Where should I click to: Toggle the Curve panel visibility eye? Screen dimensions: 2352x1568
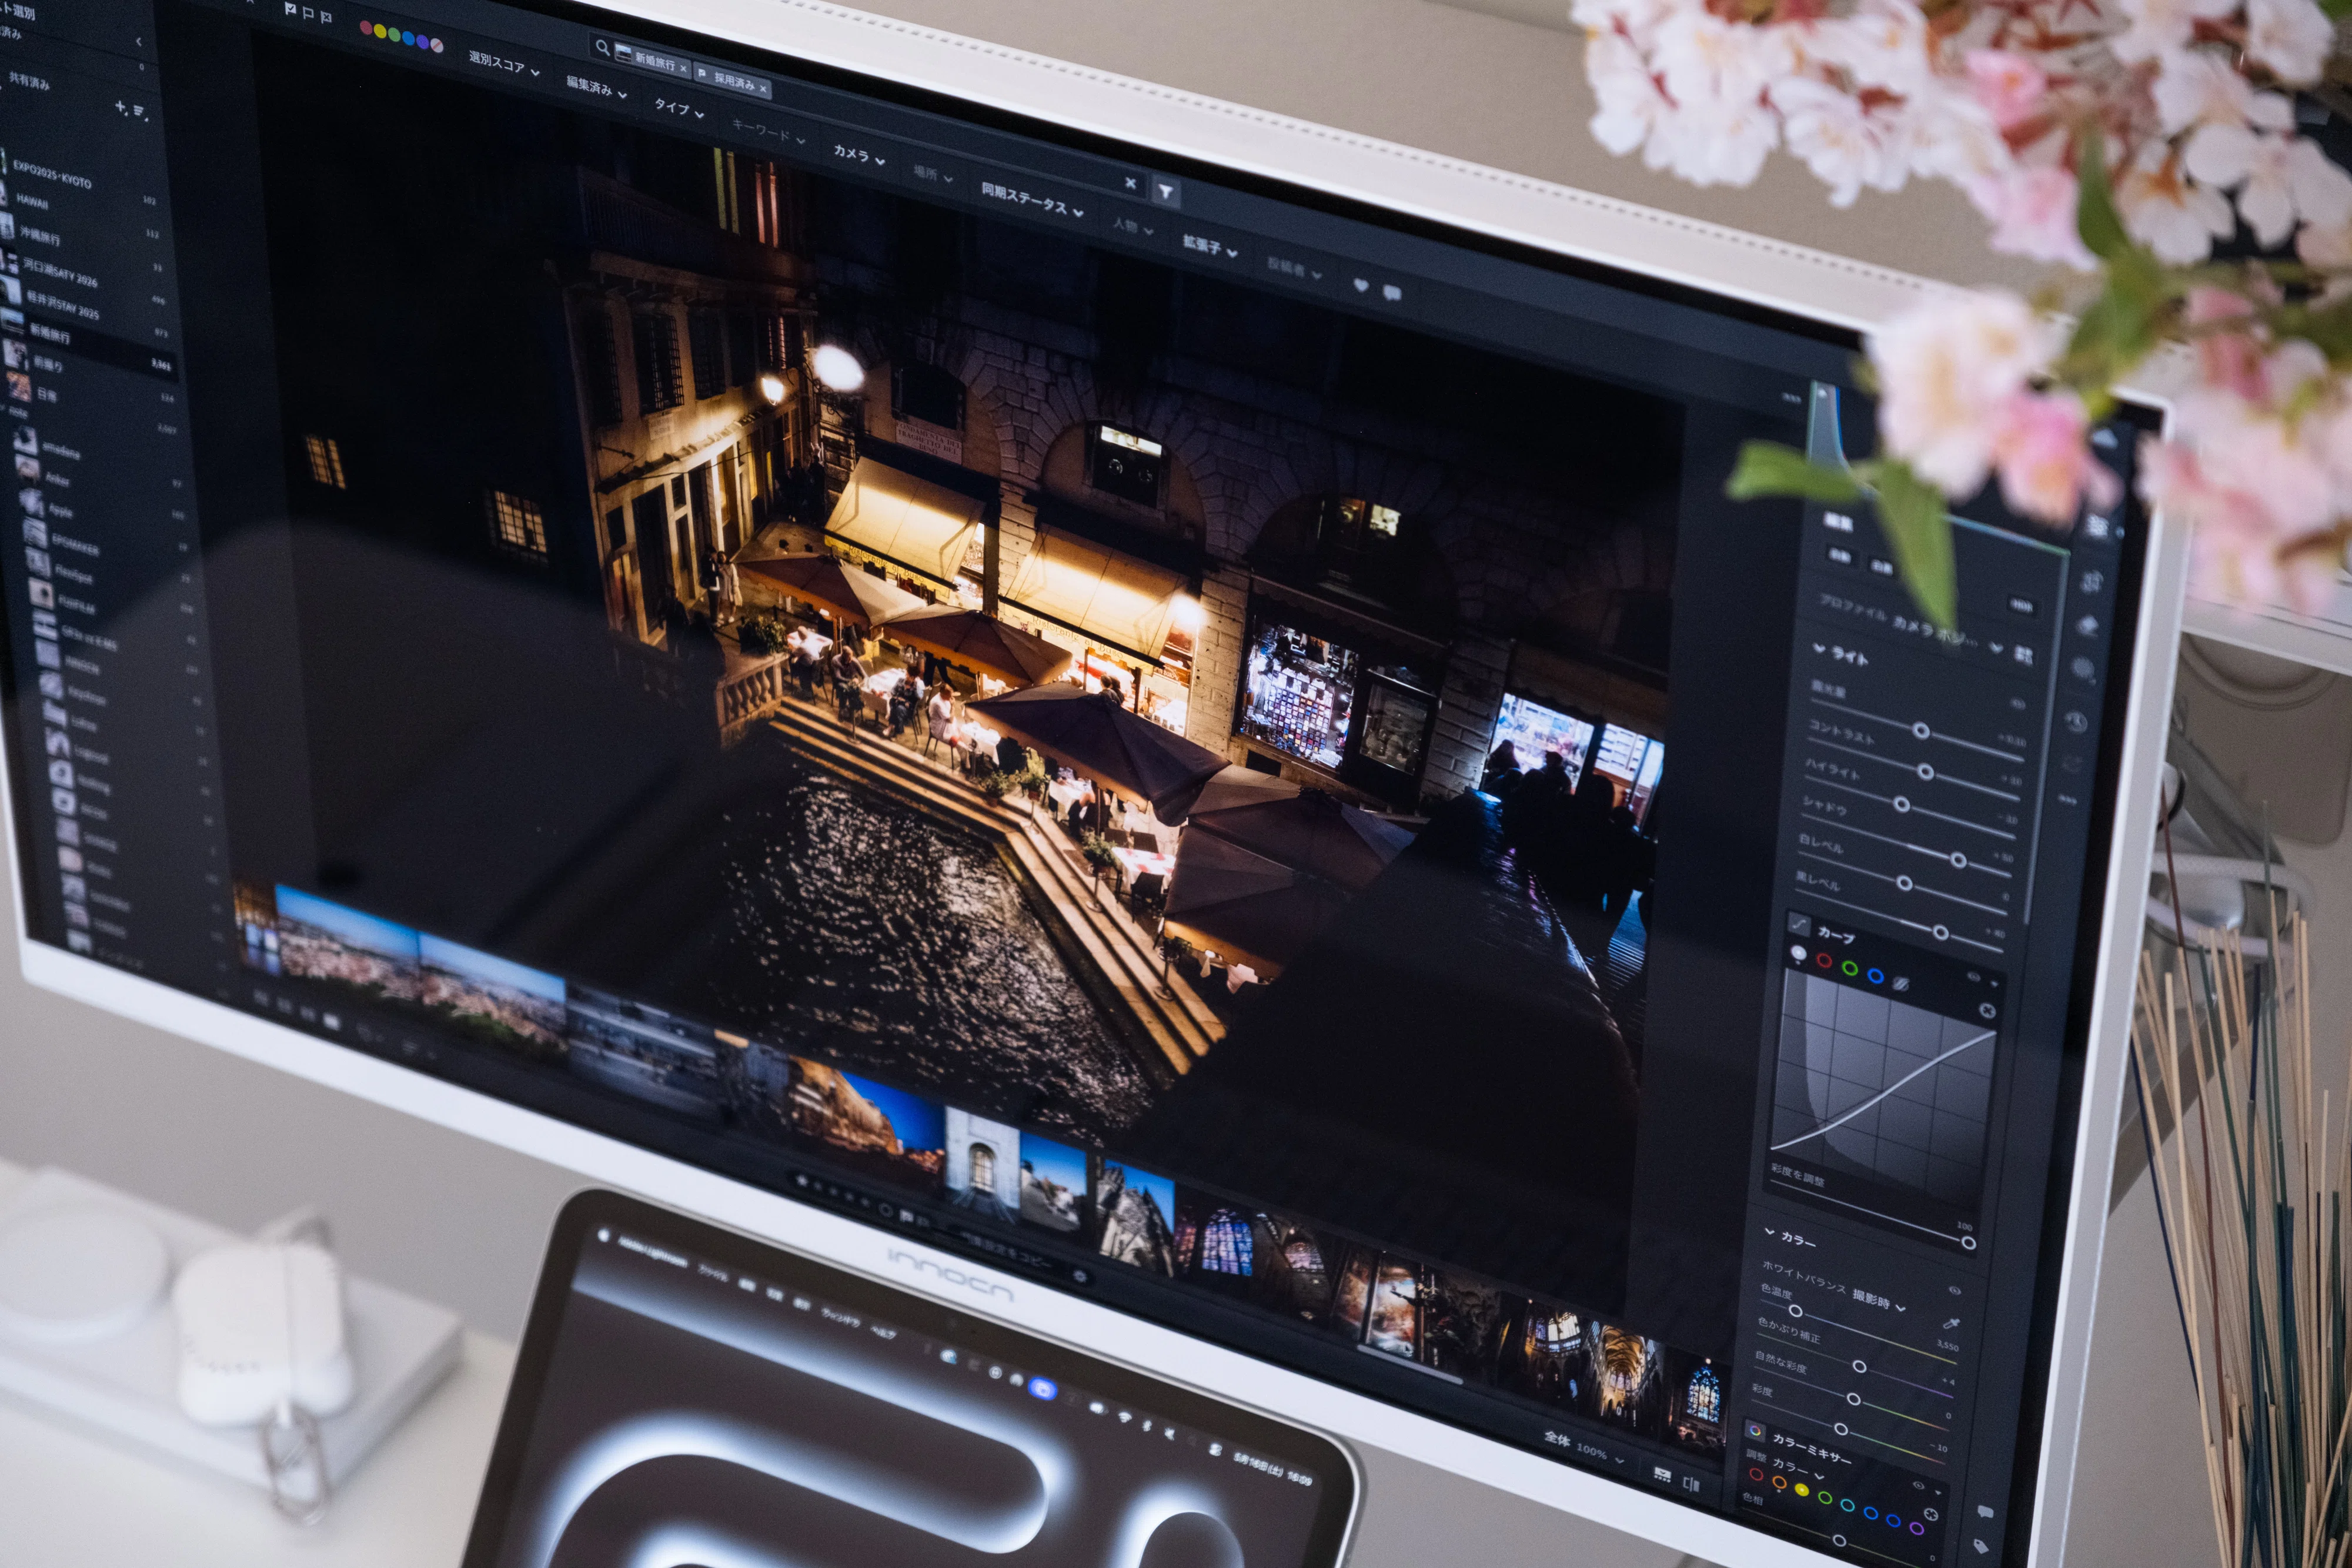pyautogui.click(x=1974, y=977)
